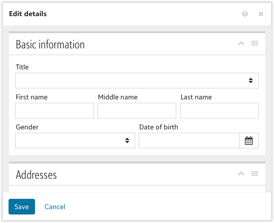Click the grid icon beside Addresses

click(x=255, y=174)
